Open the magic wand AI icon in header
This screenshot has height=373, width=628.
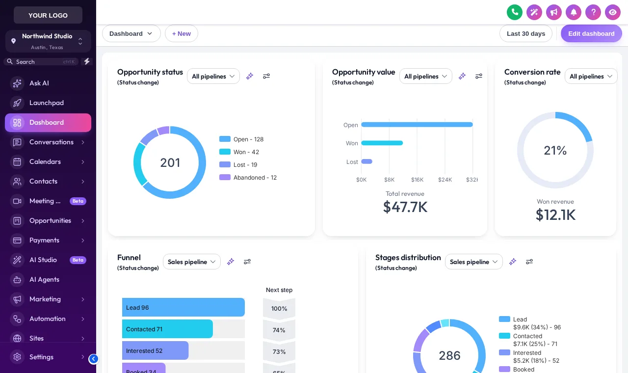click(534, 12)
